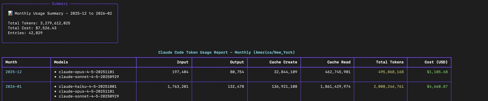Click the bar chart emoji in Summary
This screenshot has height=101, width=488.
tap(10, 13)
